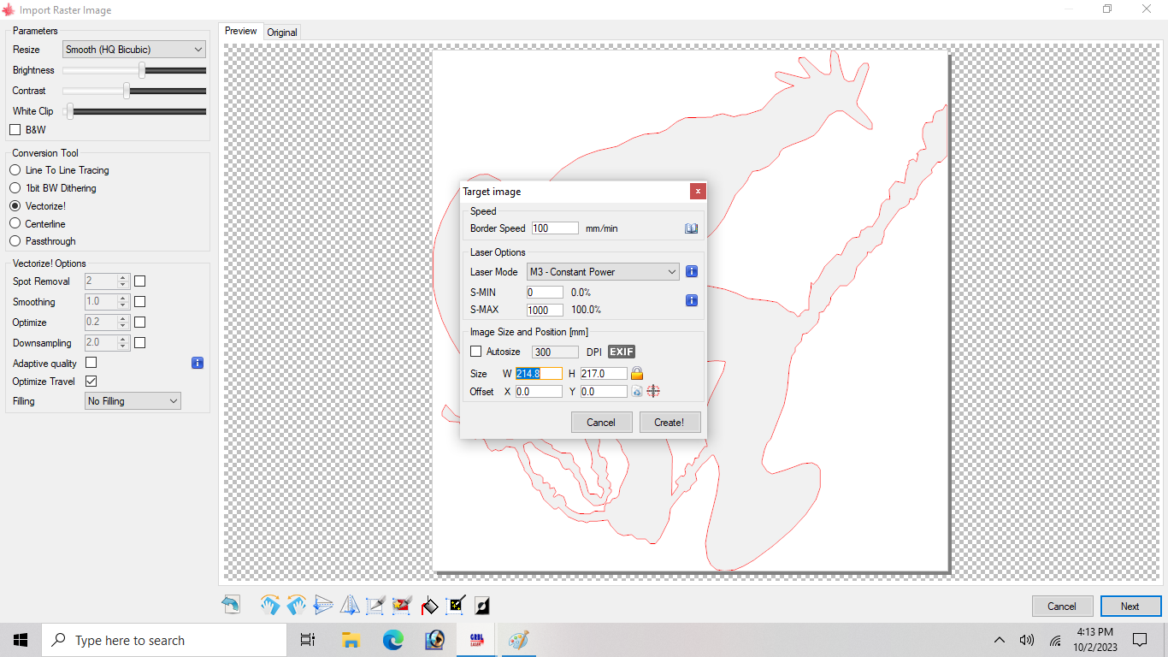The height and width of the screenshot is (657, 1168).
Task: Click the Size H input field
Action: point(604,373)
